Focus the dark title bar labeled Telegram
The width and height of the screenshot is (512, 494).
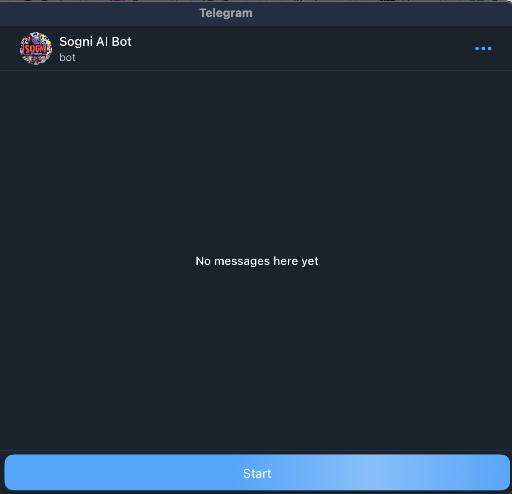(256, 13)
